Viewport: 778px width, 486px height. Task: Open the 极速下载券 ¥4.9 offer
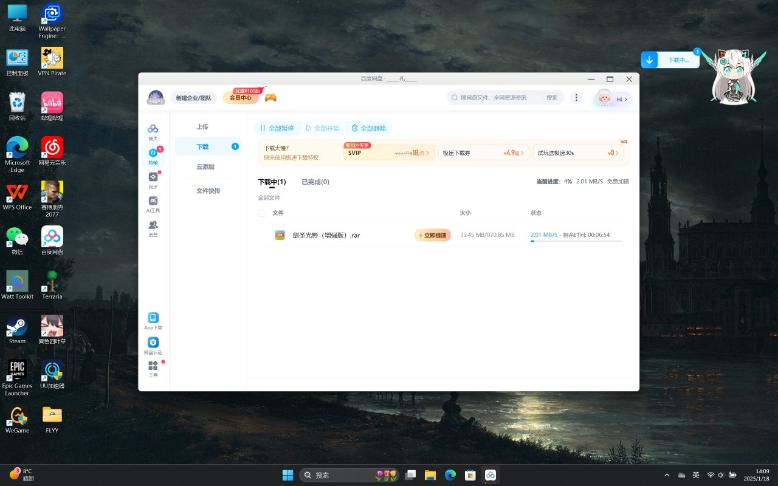tap(483, 152)
